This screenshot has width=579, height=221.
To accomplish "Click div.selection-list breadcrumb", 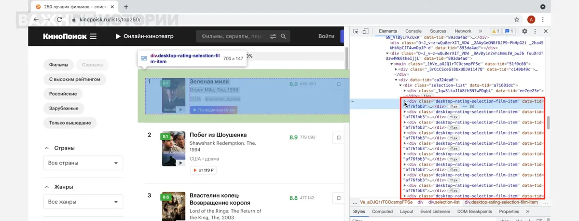I will 443,202.
